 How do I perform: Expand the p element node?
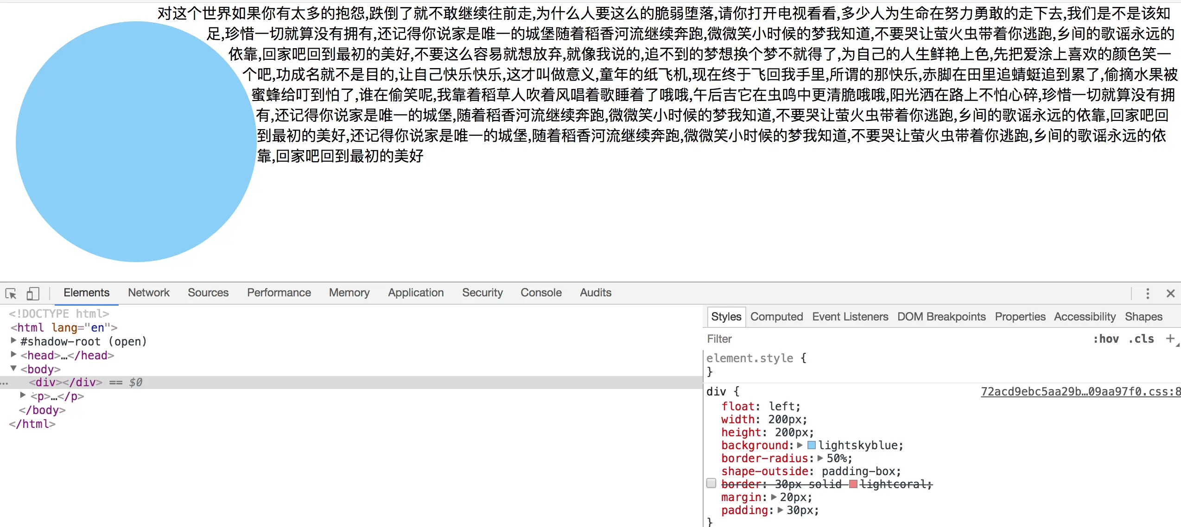23,395
